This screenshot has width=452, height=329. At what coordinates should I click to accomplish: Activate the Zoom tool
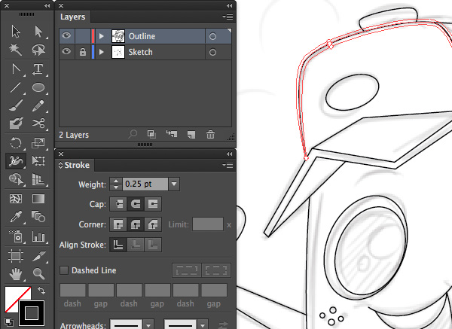38,273
